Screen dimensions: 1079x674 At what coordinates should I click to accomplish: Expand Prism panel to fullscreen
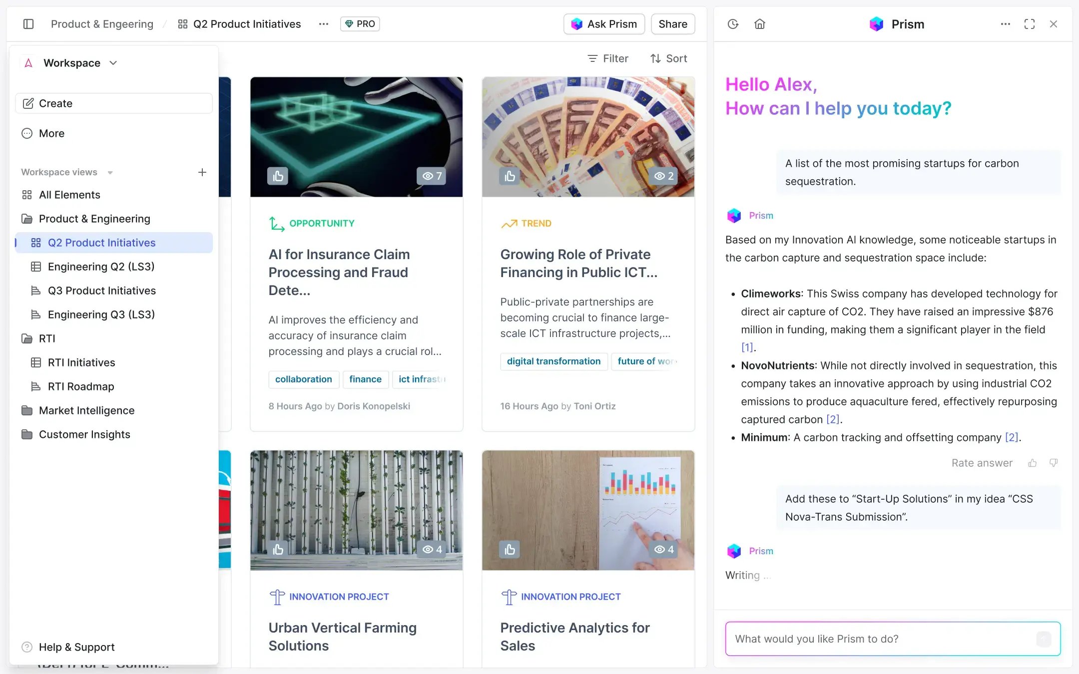click(x=1029, y=24)
